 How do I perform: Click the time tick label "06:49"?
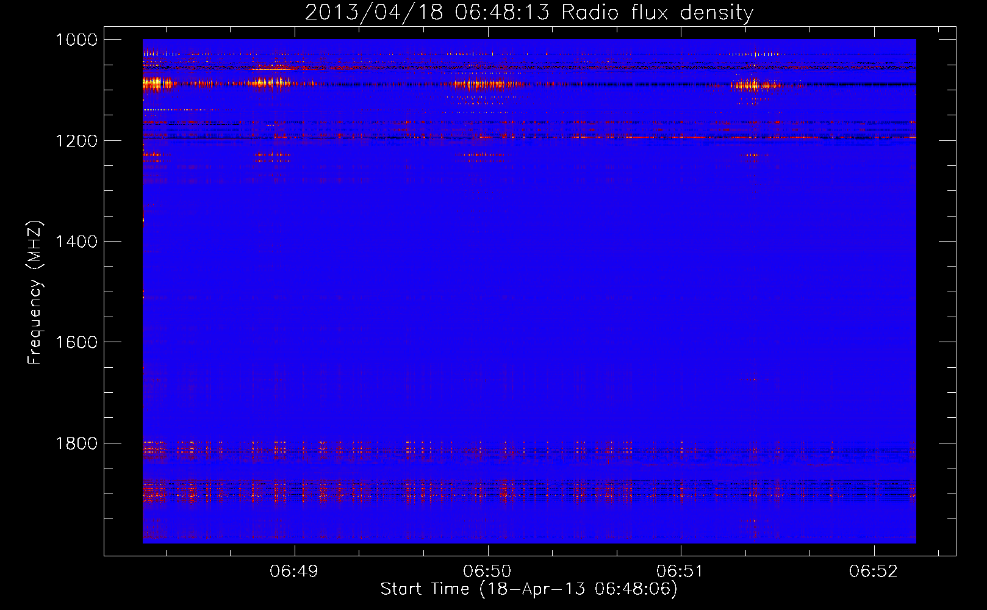click(294, 571)
